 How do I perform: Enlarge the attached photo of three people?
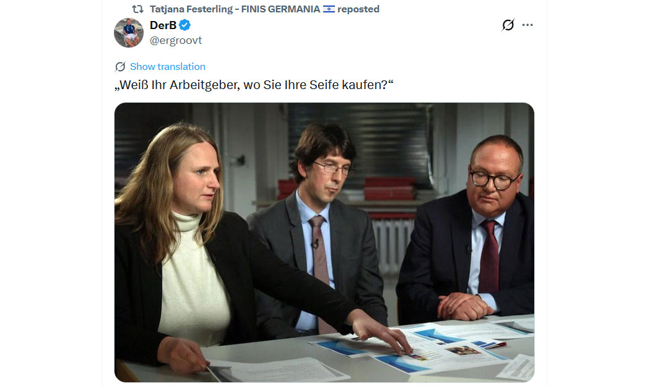pyautogui.click(x=324, y=242)
